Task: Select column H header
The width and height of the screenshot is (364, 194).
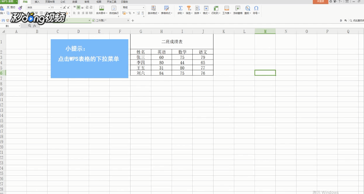Action: pos(161,31)
